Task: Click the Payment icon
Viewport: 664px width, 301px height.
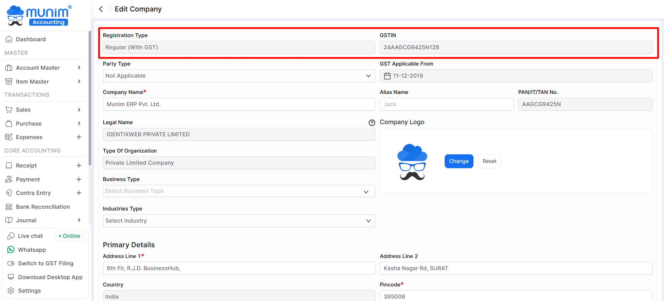Action: pyautogui.click(x=9, y=179)
